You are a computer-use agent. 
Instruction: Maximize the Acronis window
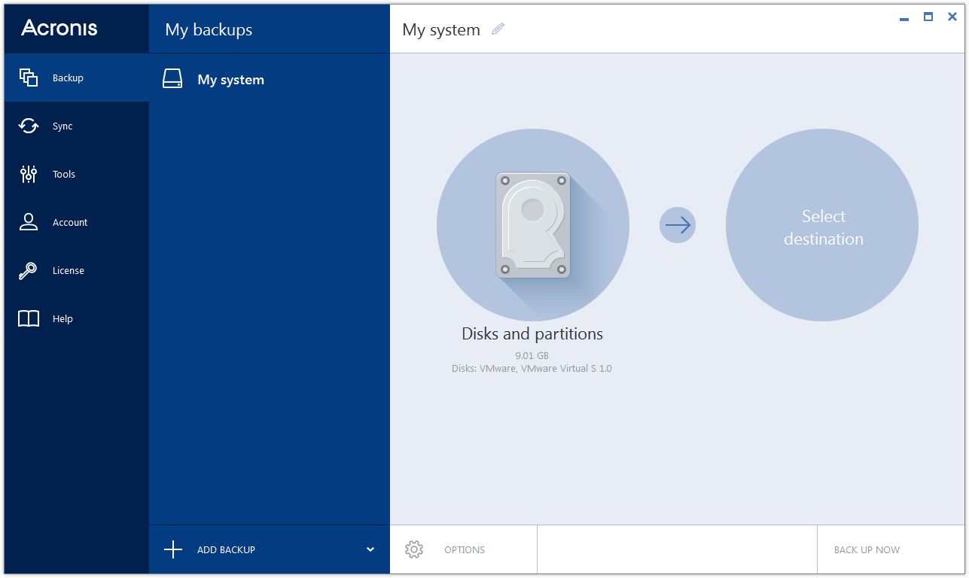928,17
